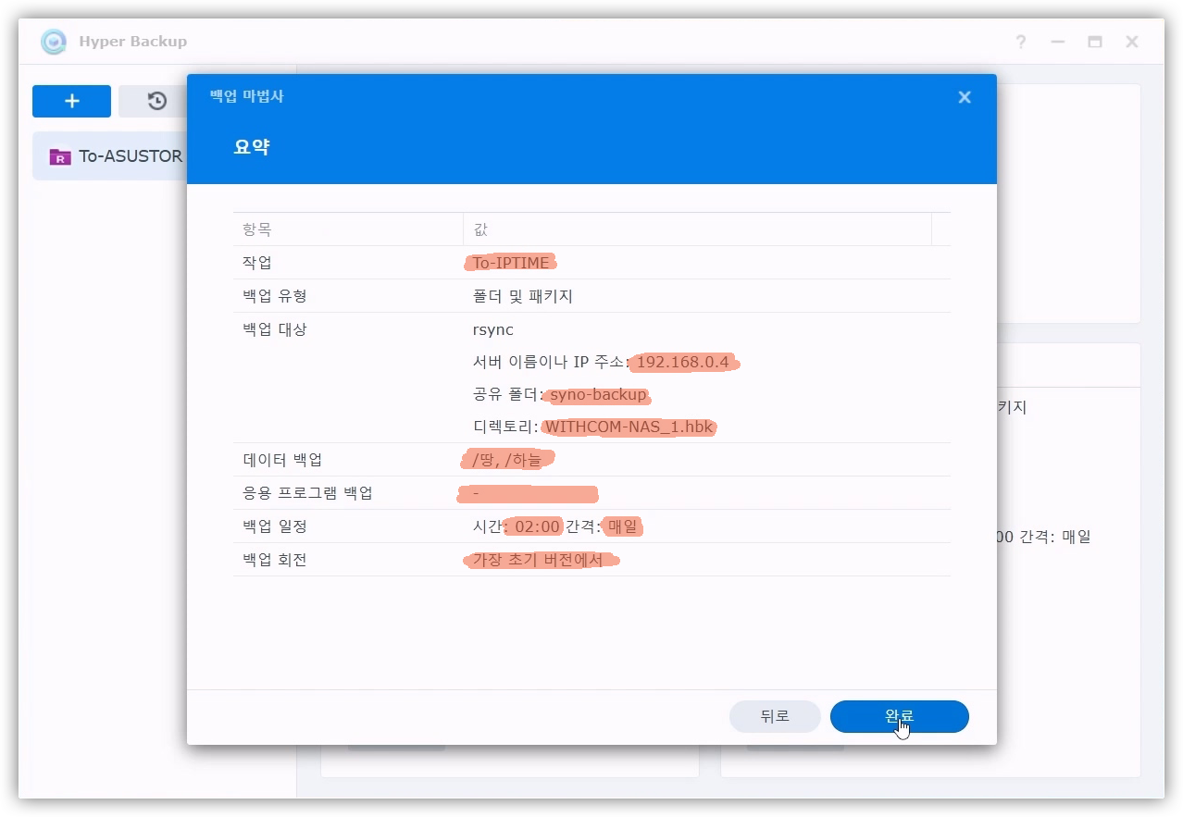Viewport: 1183px width, 817px height.
Task: Select the To-IPTIME task name value
Action: pyautogui.click(x=511, y=263)
